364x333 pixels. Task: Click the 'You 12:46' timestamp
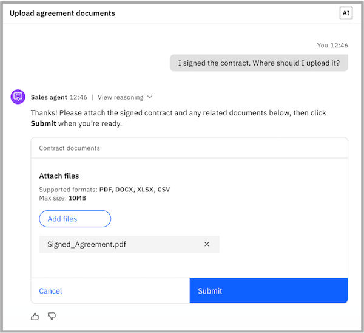point(332,45)
